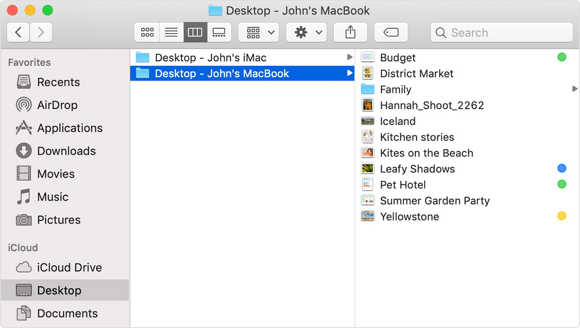
Task: Select the Family folder
Action: click(468, 89)
